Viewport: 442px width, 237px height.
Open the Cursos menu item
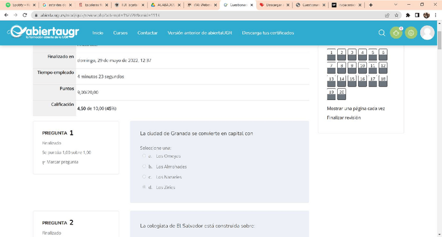click(x=120, y=33)
